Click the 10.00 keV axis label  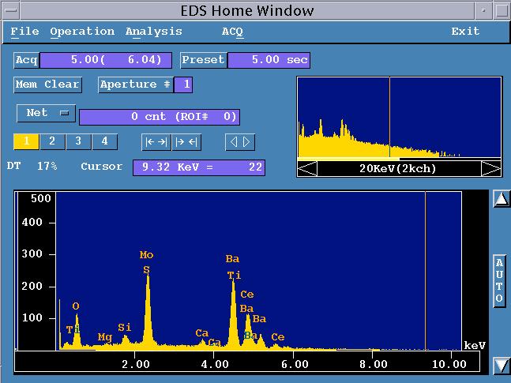449,364
